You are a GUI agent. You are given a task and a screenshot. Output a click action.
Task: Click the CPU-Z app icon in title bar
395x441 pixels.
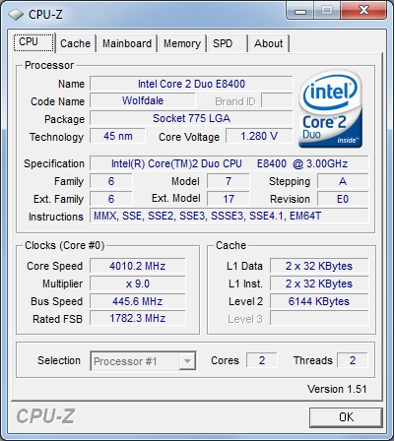click(16, 14)
